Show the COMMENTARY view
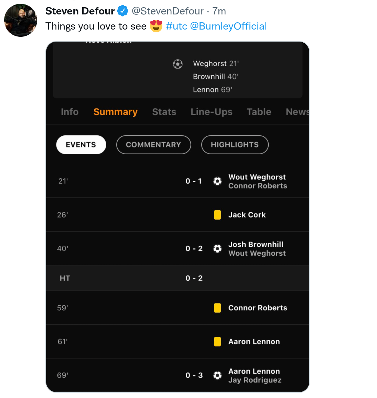The image size is (377, 398). tap(153, 145)
